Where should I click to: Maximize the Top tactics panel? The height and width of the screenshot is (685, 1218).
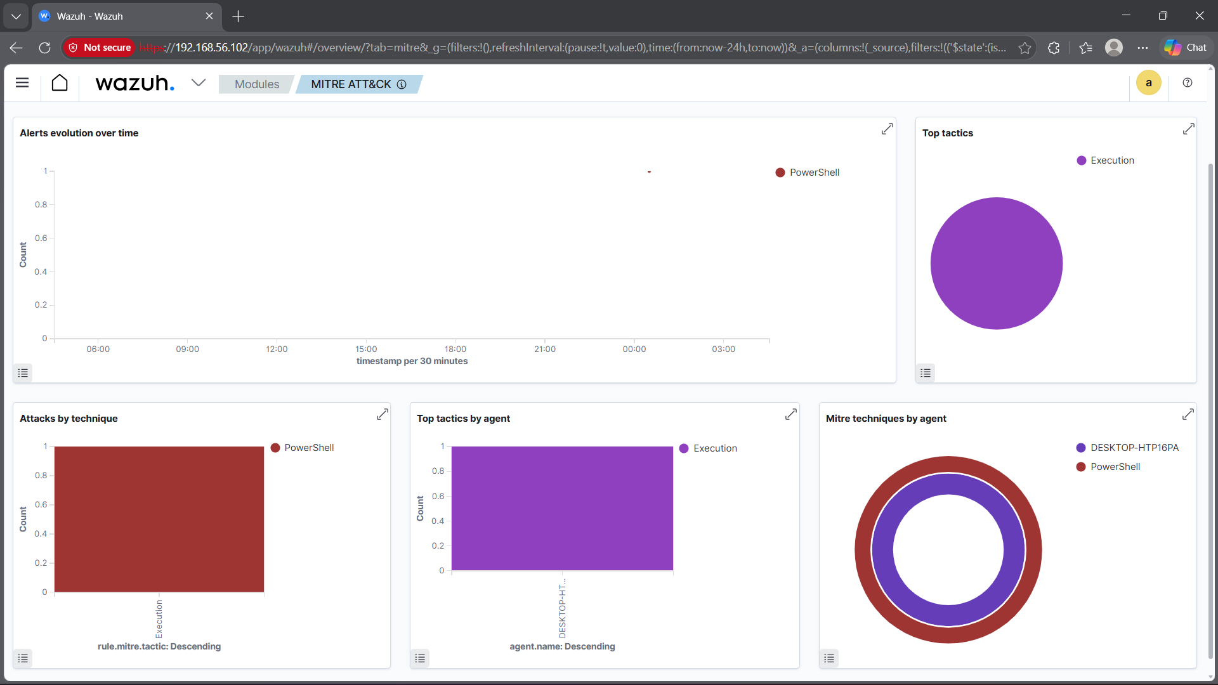click(1189, 129)
